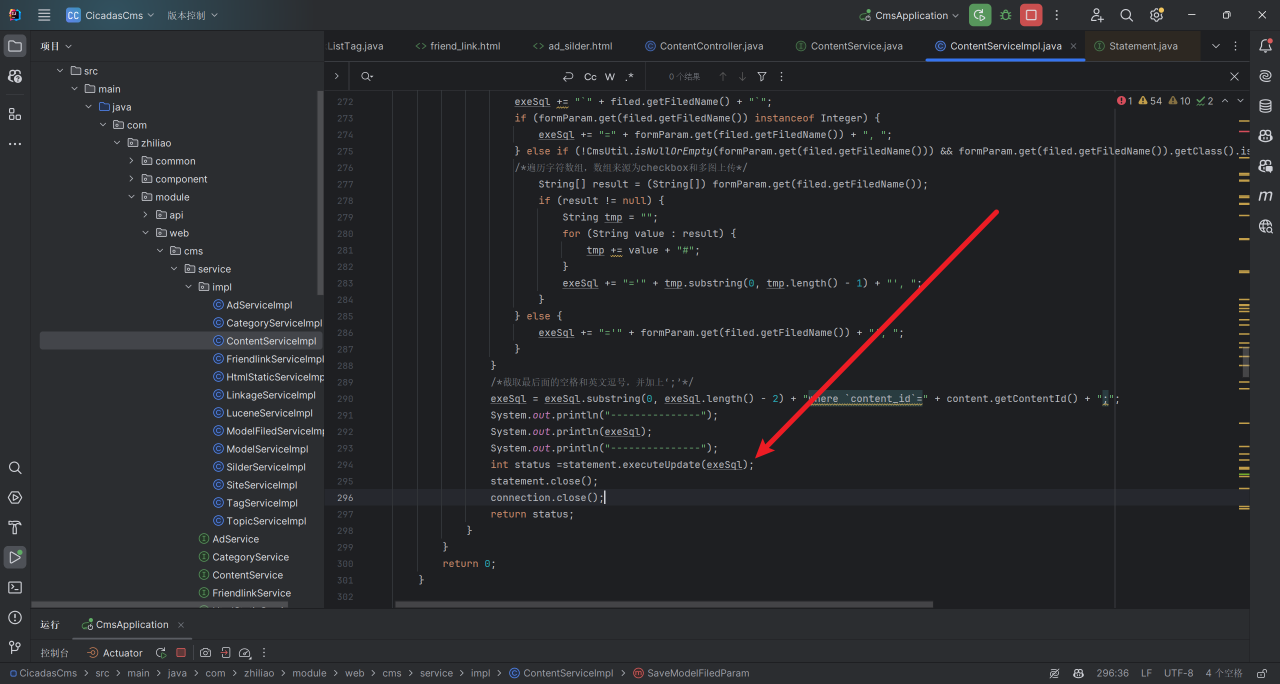
Task: Close the search bar
Action: click(x=1234, y=76)
